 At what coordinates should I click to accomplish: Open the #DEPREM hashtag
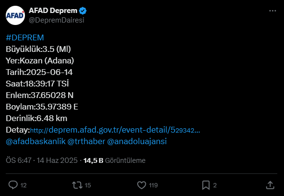25,37
